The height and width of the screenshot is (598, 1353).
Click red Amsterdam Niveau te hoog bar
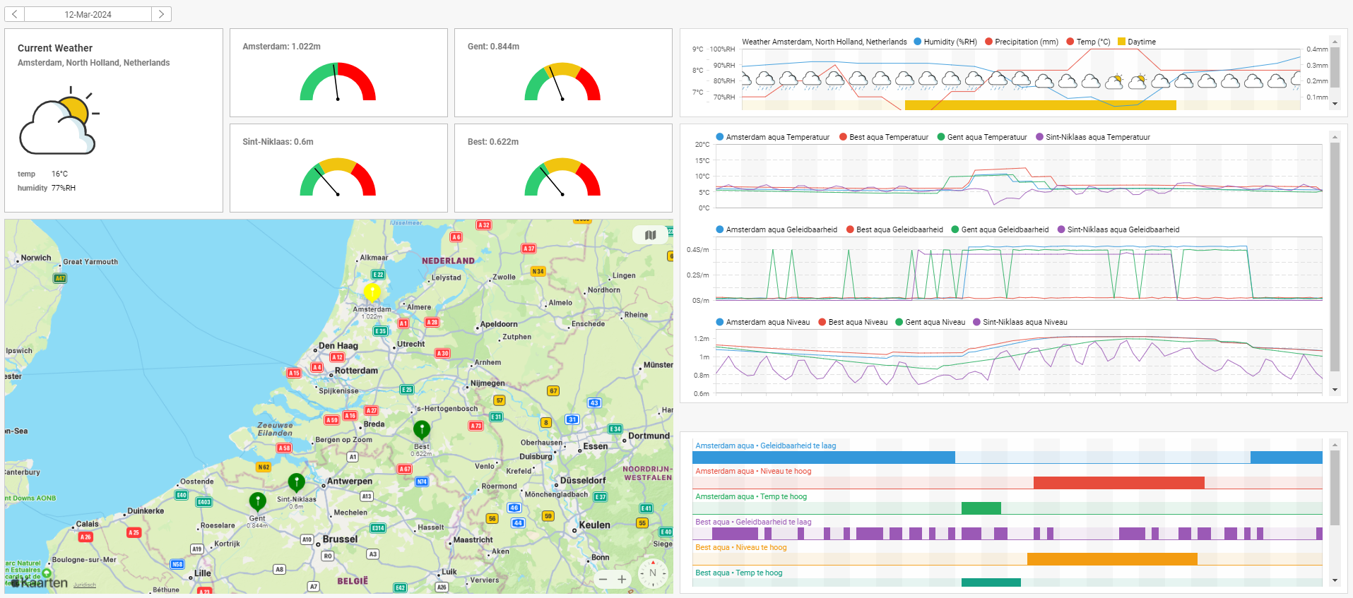pyautogui.click(x=1119, y=483)
